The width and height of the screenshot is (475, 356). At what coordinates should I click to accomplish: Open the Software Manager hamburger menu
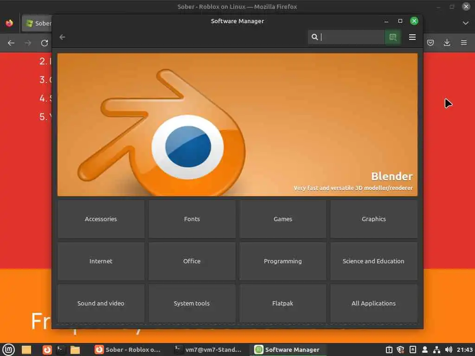(412, 37)
